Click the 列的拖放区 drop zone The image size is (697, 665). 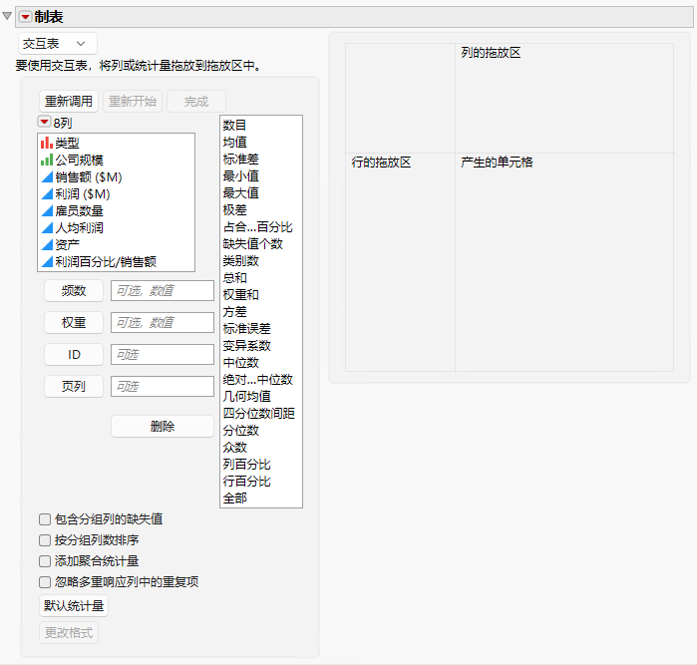(x=564, y=99)
